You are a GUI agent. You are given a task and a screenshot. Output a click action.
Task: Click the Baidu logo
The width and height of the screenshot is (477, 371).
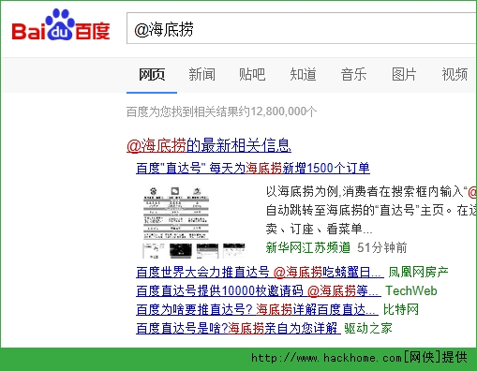point(61,26)
